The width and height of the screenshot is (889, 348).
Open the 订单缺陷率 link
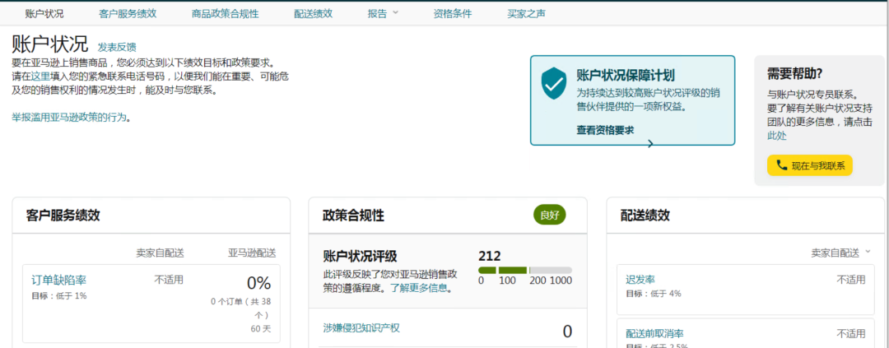click(59, 280)
